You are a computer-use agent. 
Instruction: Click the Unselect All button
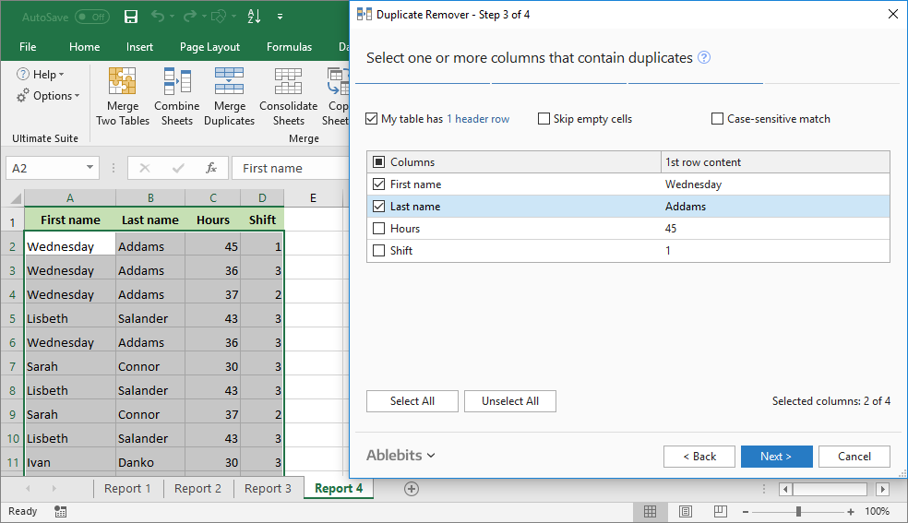(x=510, y=401)
